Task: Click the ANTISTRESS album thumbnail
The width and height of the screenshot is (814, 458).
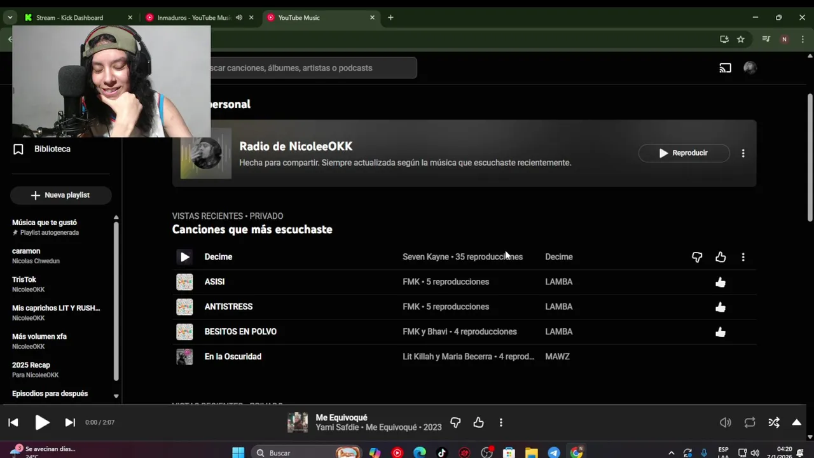Action: [184, 307]
